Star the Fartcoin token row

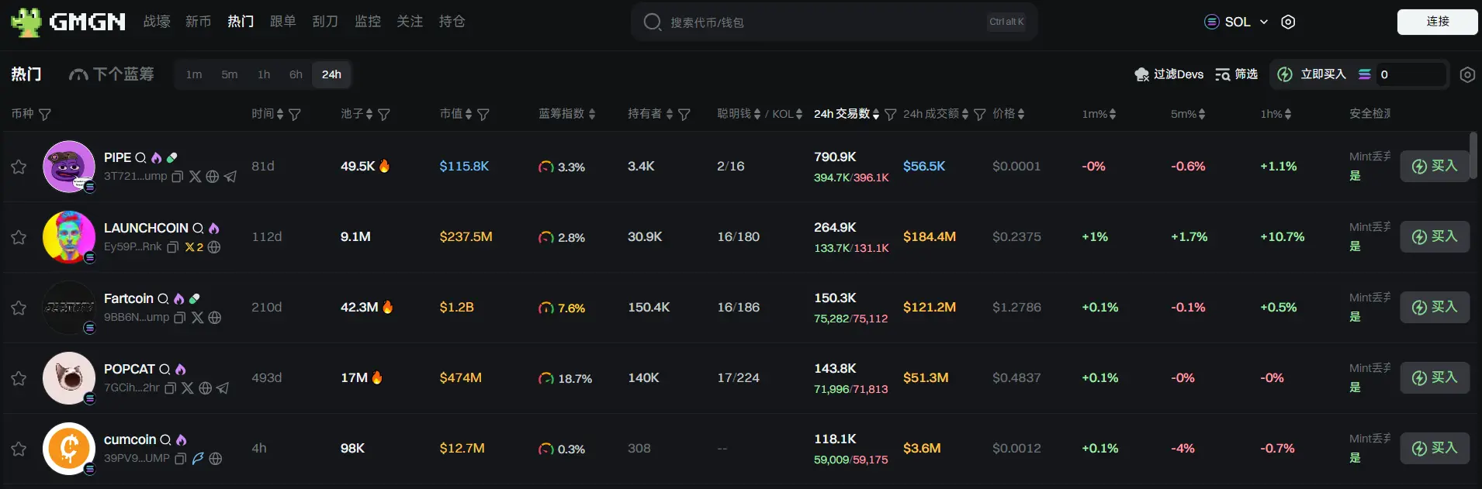pos(19,308)
